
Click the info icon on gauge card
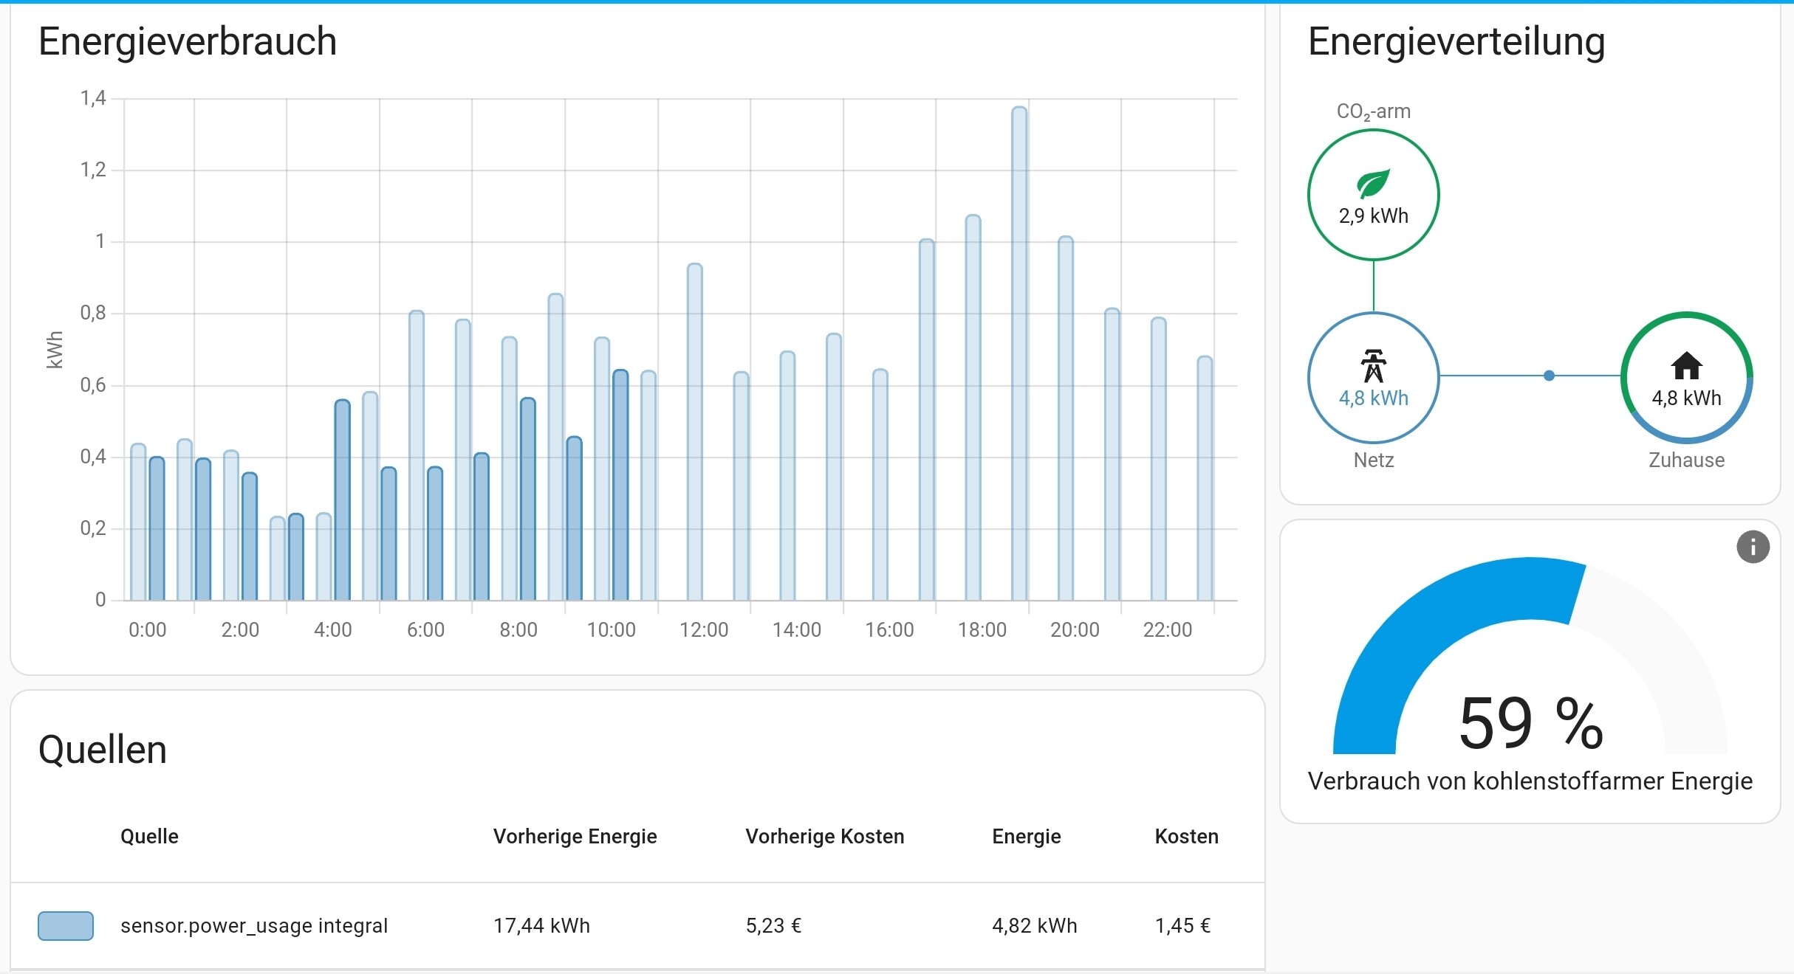click(x=1753, y=548)
